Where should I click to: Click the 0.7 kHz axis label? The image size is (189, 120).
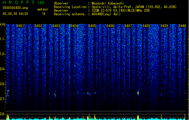tap(2, 99)
